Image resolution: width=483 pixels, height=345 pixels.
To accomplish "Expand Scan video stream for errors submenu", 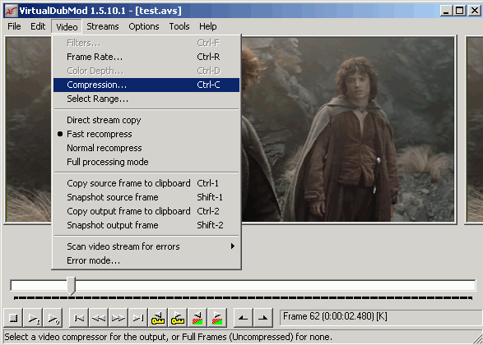I will [x=146, y=246].
